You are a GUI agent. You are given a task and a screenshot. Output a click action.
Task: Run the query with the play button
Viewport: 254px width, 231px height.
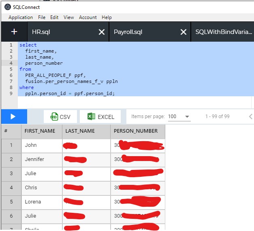14,117
